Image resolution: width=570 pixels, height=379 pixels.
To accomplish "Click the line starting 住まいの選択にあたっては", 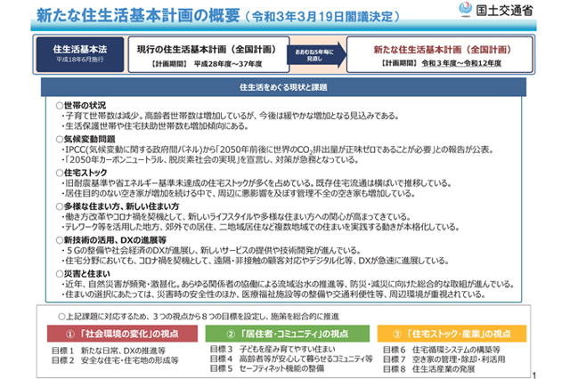I will [x=273, y=294].
